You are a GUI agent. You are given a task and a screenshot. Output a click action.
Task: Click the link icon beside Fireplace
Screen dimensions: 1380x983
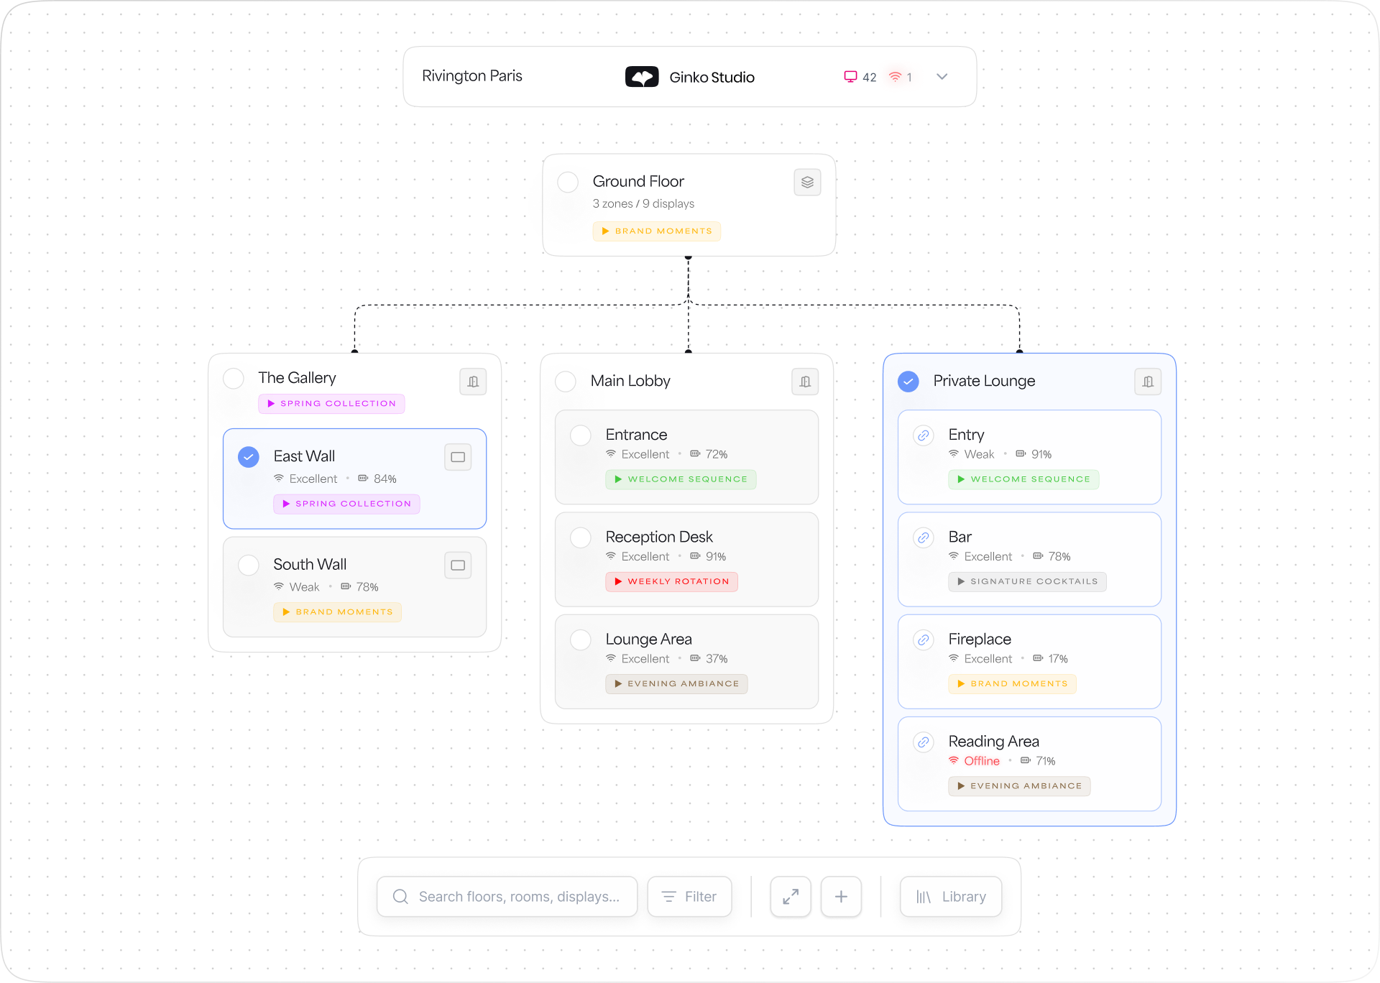(924, 640)
